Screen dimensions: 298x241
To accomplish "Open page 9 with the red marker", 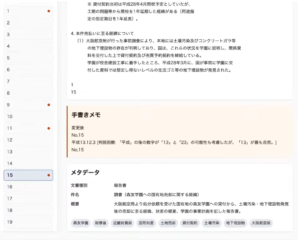I will click(28, 105).
